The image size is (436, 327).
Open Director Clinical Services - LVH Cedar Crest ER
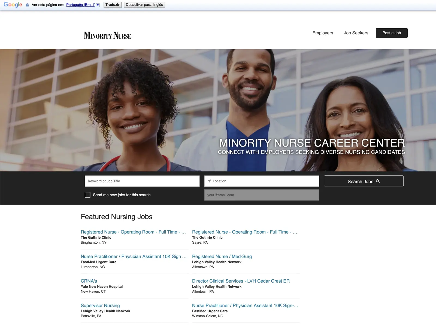coord(241,281)
